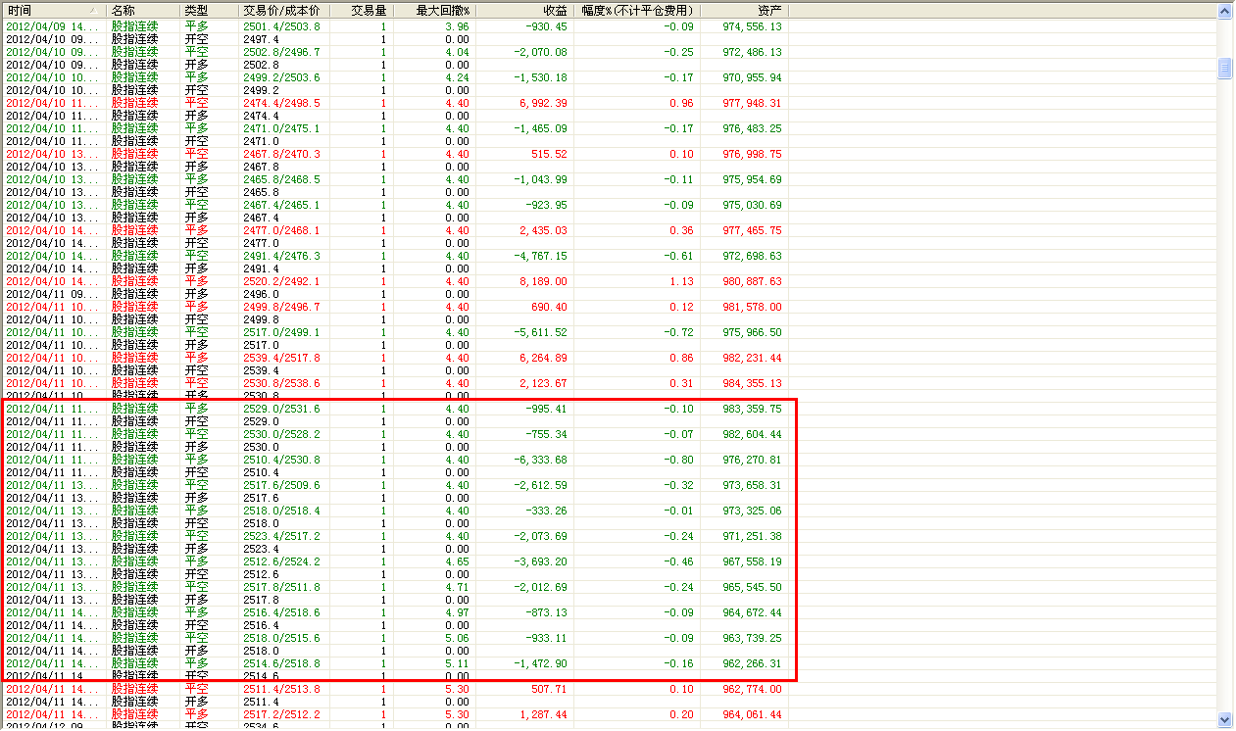Click the 交易价/成本价 column header

(x=280, y=10)
